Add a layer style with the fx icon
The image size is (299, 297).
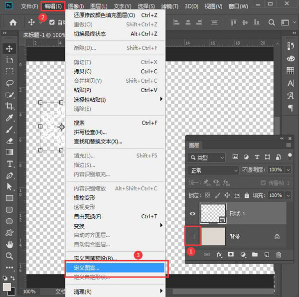(x=219, y=255)
